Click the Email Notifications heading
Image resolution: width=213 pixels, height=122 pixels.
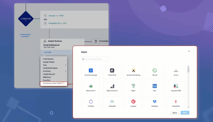pos(52,45)
